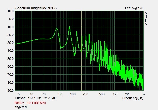Screen dimensions: 158x110
Task: Click the '5' frequency axis label
Action: [x=19, y=94]
